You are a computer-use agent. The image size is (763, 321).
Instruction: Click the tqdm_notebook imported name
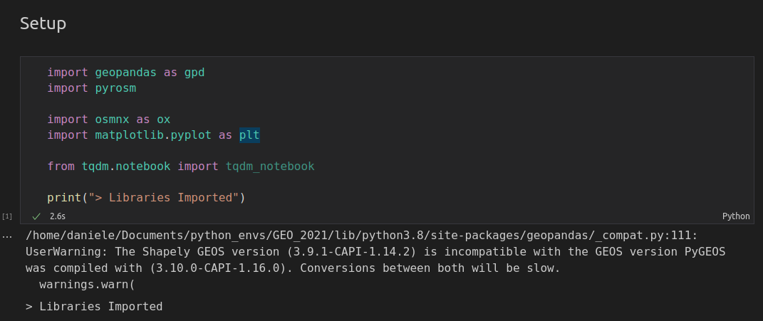coord(270,167)
